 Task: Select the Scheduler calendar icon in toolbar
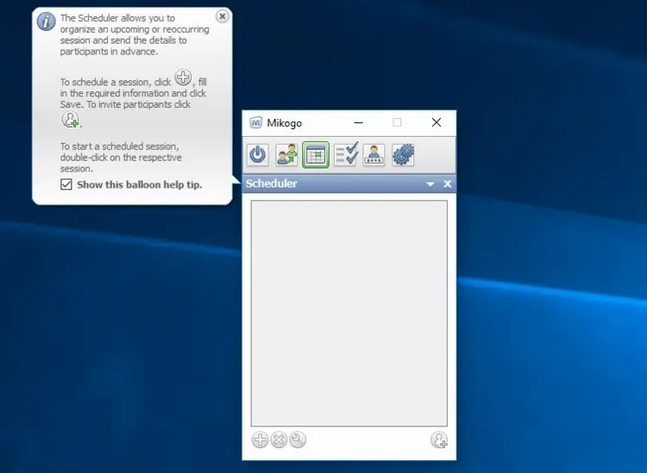coord(316,155)
